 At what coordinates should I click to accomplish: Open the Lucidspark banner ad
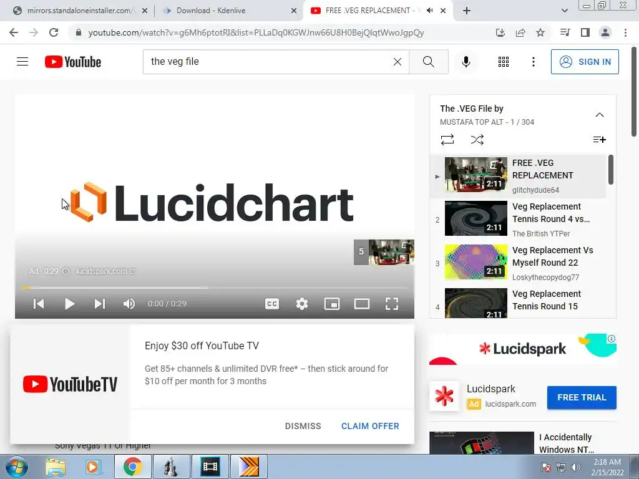[x=522, y=349]
